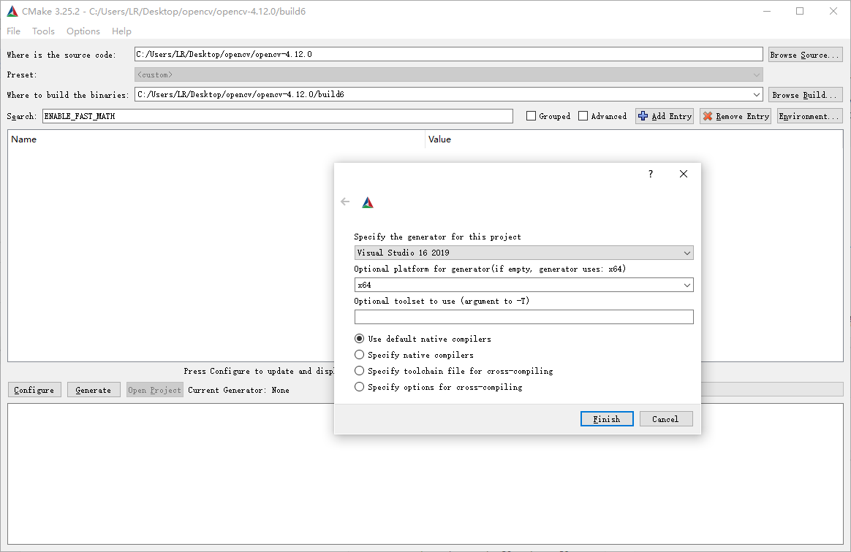The height and width of the screenshot is (552, 851).
Task: Open the custom Preset dropdown
Action: pos(448,74)
